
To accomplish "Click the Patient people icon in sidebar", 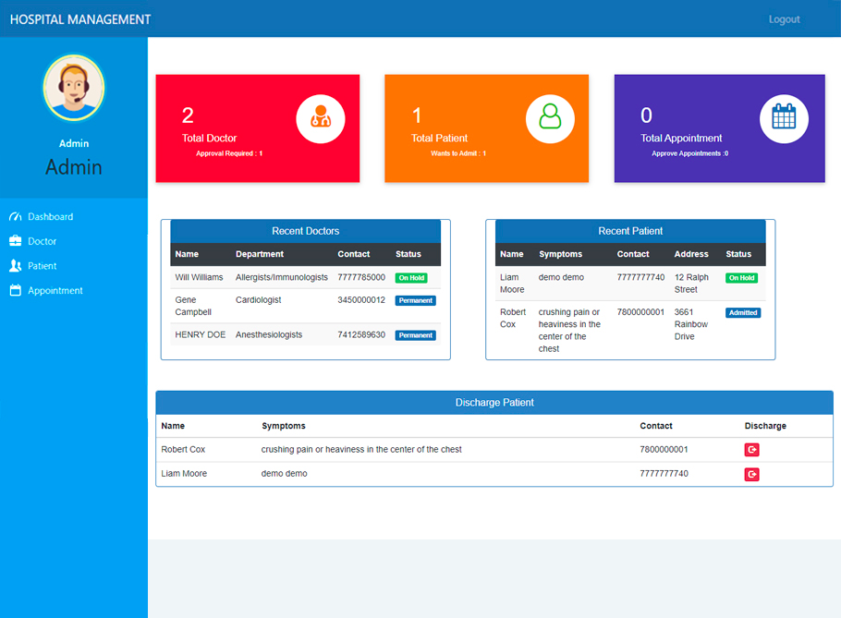I will 16,266.
